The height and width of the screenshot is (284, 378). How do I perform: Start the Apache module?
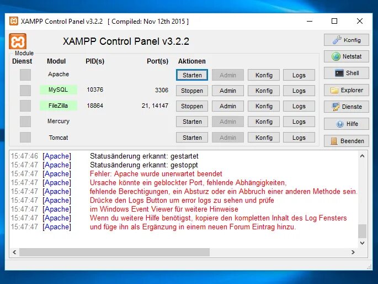[x=192, y=75]
